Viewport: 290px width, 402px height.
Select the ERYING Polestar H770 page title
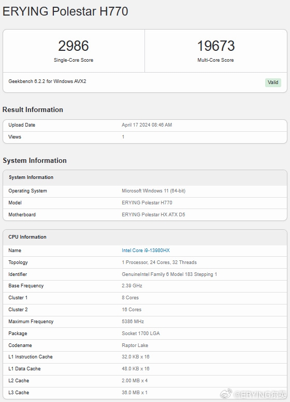coord(65,11)
